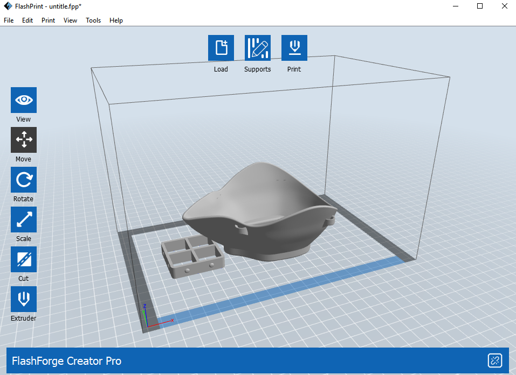Select the Cut tool
Screen dimensions: 516x375
pos(24,259)
